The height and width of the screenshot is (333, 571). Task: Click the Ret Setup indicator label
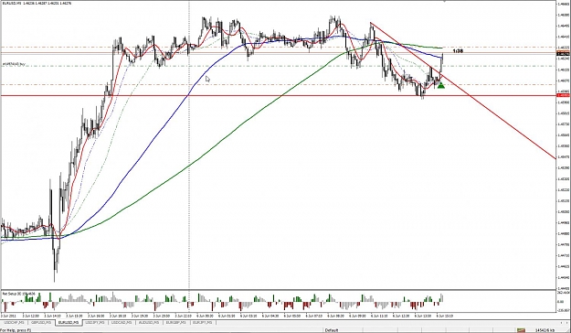point(19,294)
